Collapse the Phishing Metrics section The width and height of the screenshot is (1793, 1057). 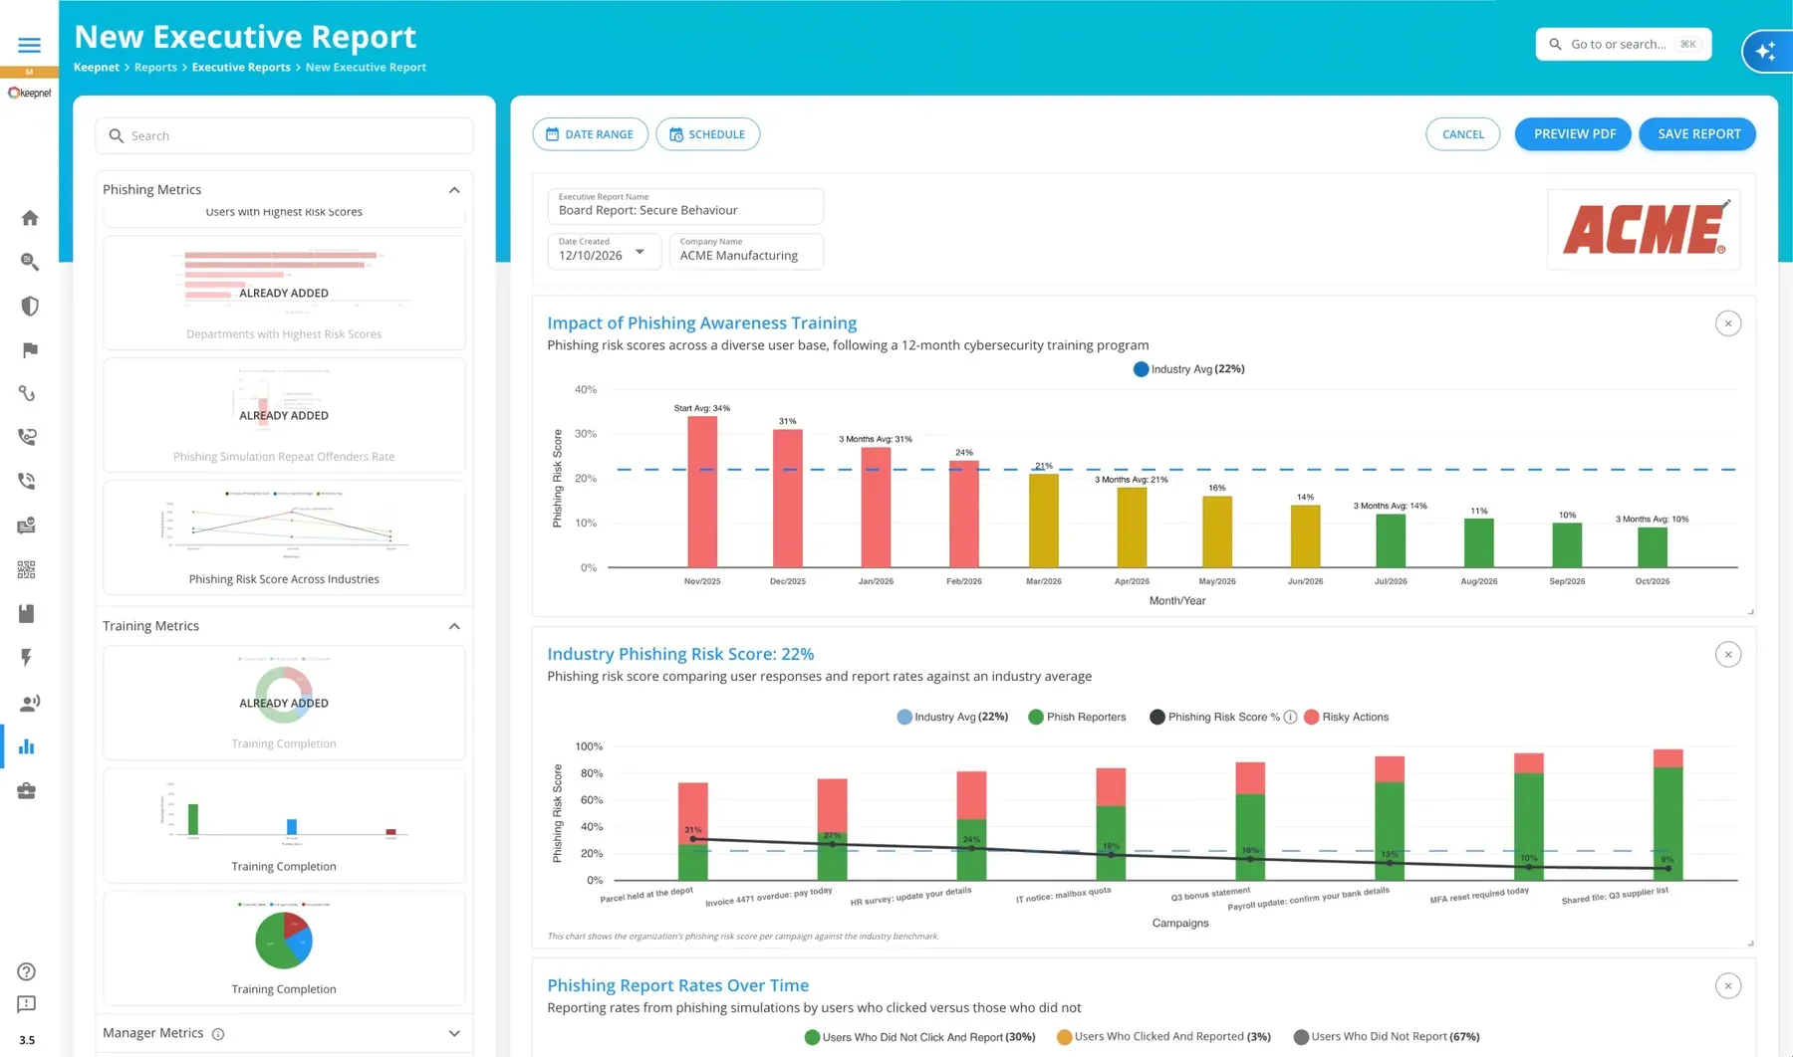[x=454, y=190]
